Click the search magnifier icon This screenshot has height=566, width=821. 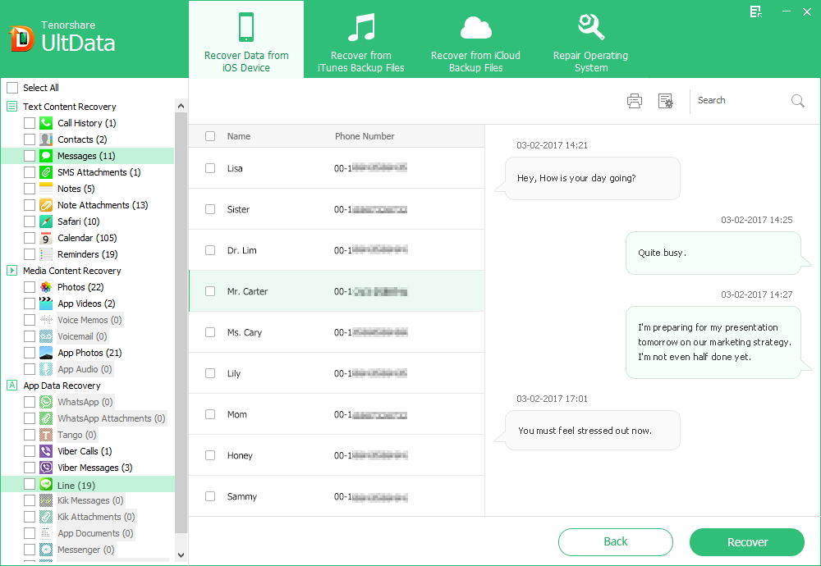(x=797, y=100)
